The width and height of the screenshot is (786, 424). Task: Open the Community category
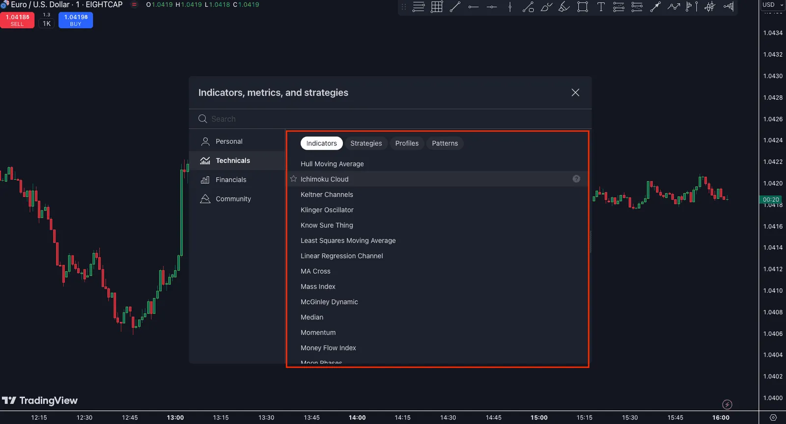pos(237,199)
